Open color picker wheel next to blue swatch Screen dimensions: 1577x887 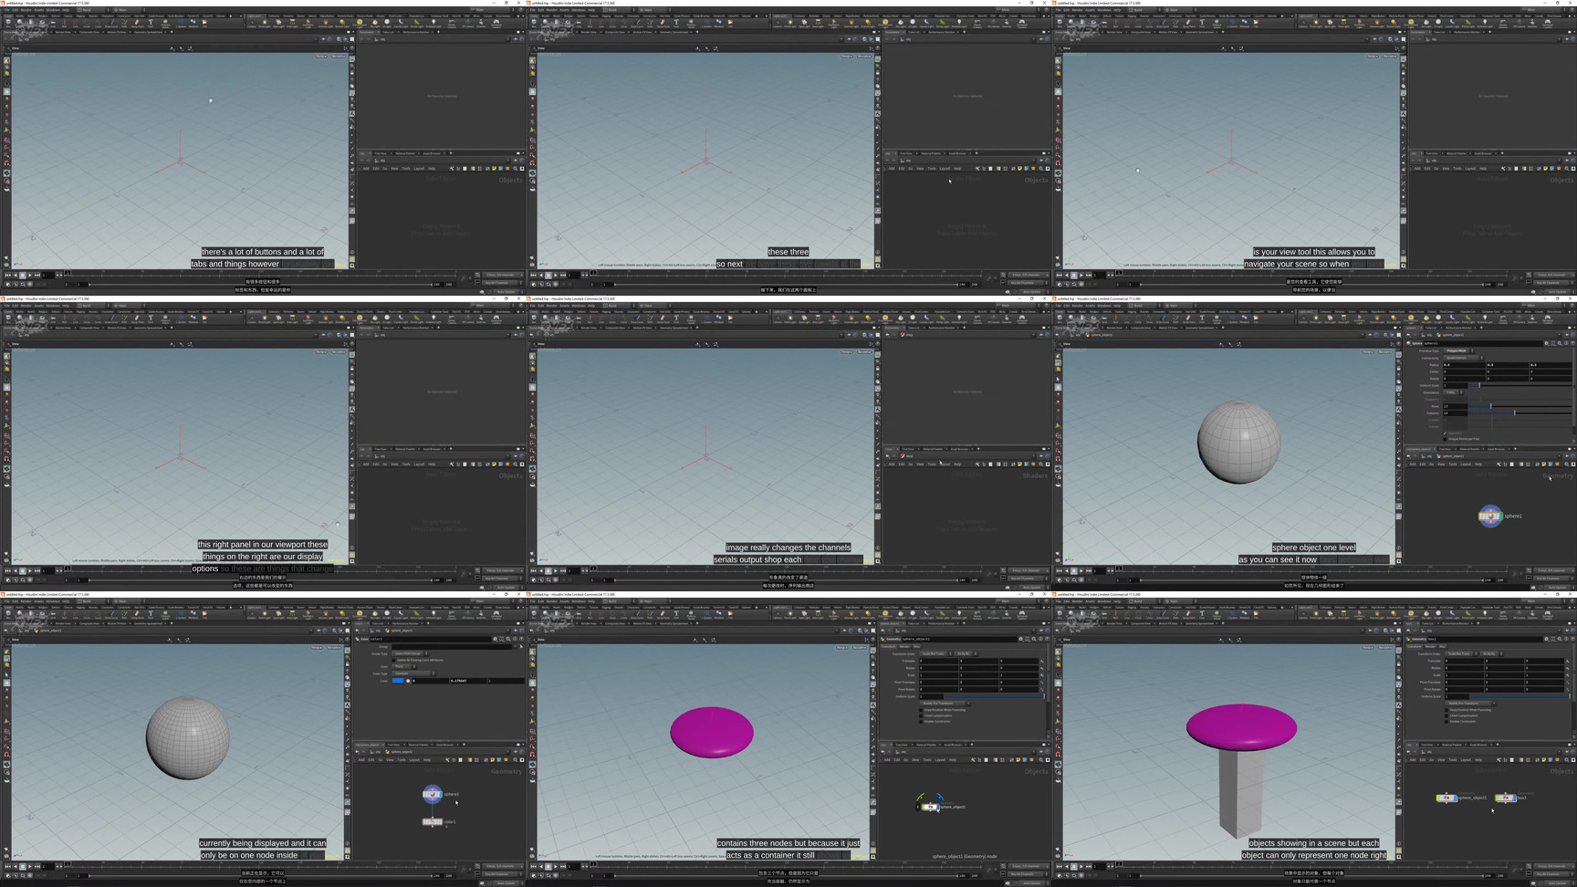[408, 681]
